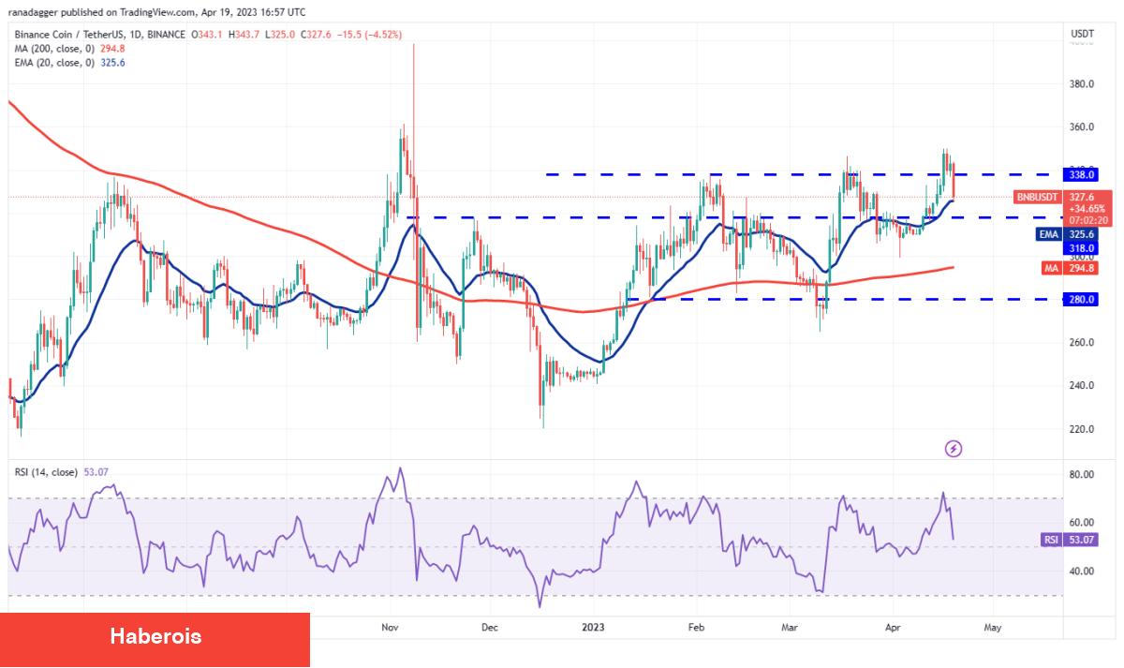Screen dimensions: 1124x668
Task: Select the 318.0 support level label
Action: pyautogui.click(x=1082, y=248)
